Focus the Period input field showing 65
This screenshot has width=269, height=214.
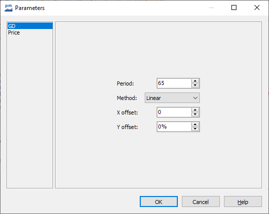point(174,83)
